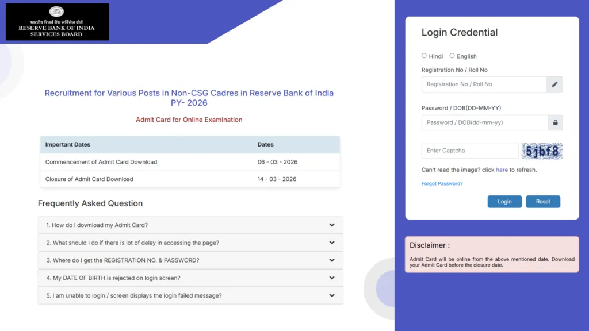This screenshot has width=589, height=331.
Task: Click inside the Registration No / Roll No field
Action: pos(483,84)
